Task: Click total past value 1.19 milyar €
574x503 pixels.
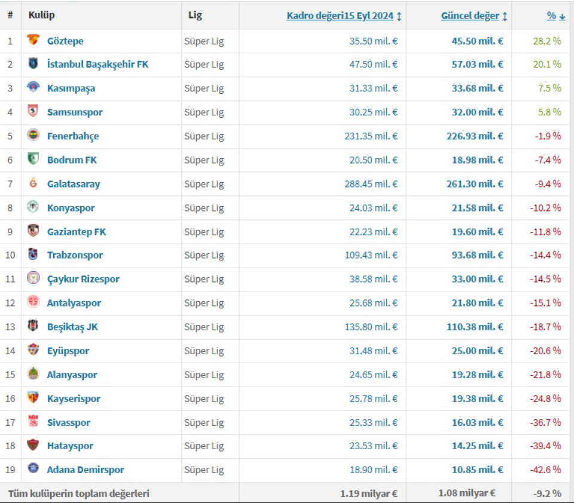Action: [369, 493]
